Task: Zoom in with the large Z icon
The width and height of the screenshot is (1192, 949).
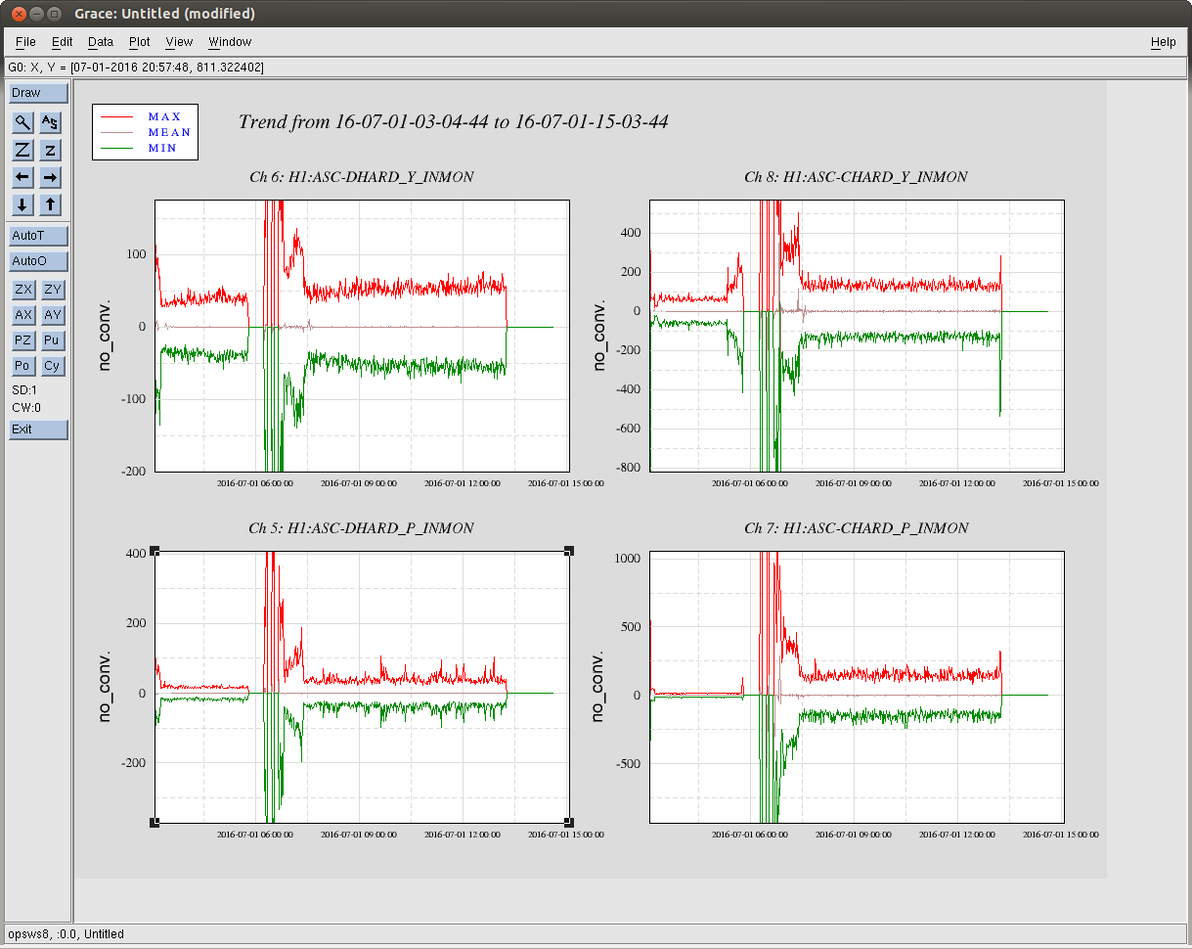Action: (22, 150)
